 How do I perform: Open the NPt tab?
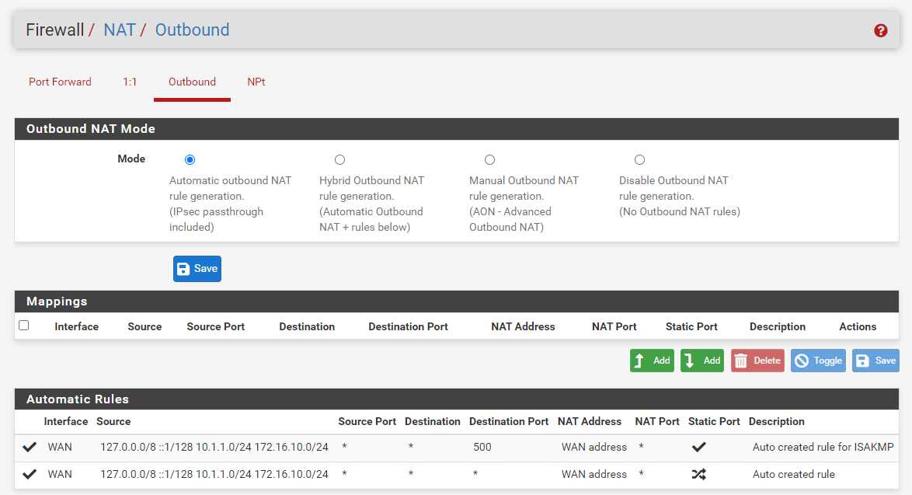click(x=256, y=82)
